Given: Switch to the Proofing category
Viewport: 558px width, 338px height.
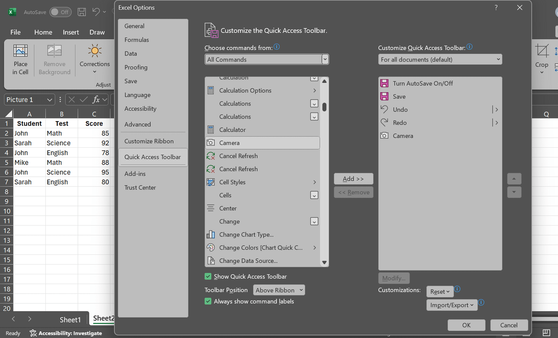Looking at the screenshot, I should coord(135,67).
